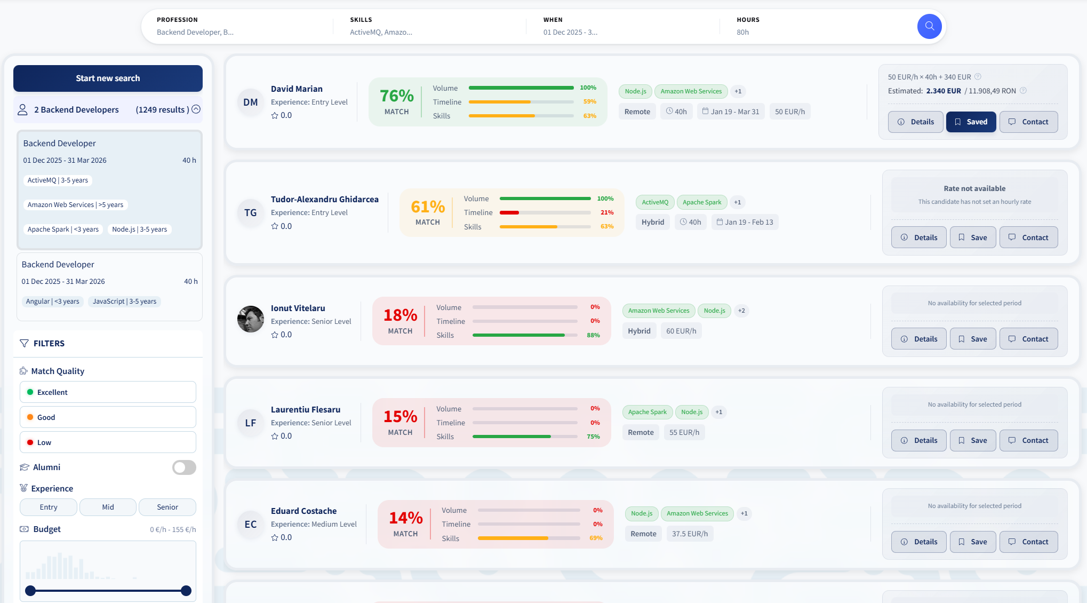The height and width of the screenshot is (603, 1087).
Task: Click the DM avatar of David Marian
Action: click(x=251, y=102)
